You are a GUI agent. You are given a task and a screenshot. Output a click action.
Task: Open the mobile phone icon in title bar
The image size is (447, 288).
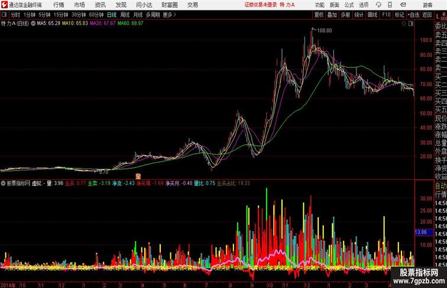pyautogui.click(x=390, y=5)
